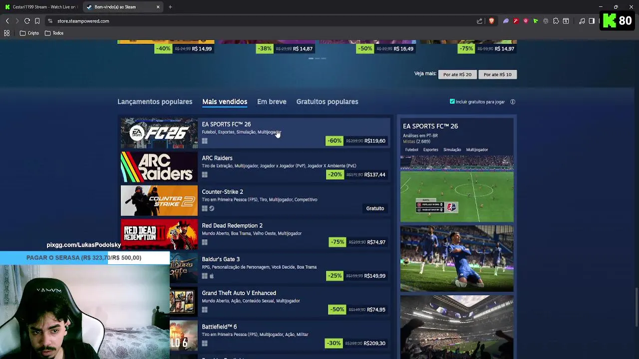Image resolution: width=639 pixels, height=359 pixels.
Task: Click Windows icon under ARC Raiders
Action: (x=205, y=175)
